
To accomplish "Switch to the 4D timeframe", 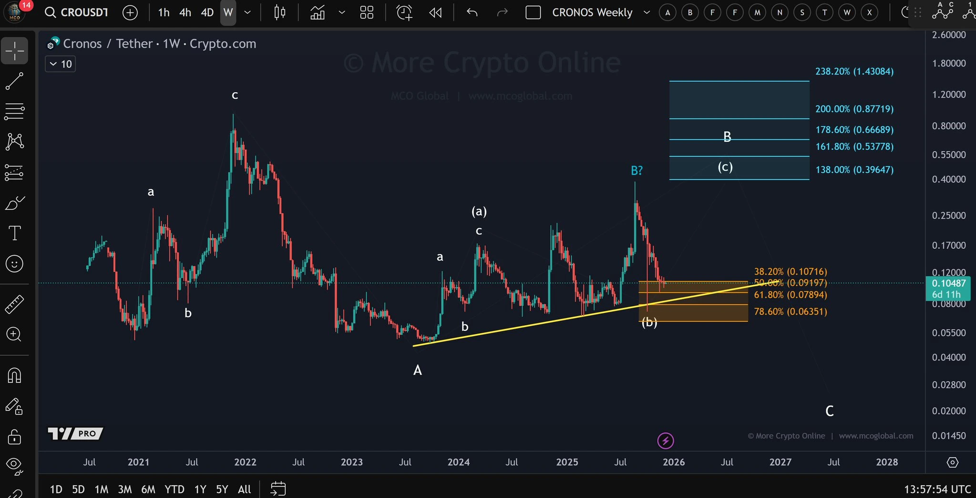I will 207,12.
